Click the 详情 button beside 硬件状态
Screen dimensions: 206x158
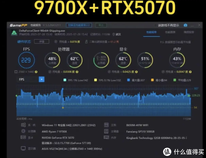pos(42,41)
